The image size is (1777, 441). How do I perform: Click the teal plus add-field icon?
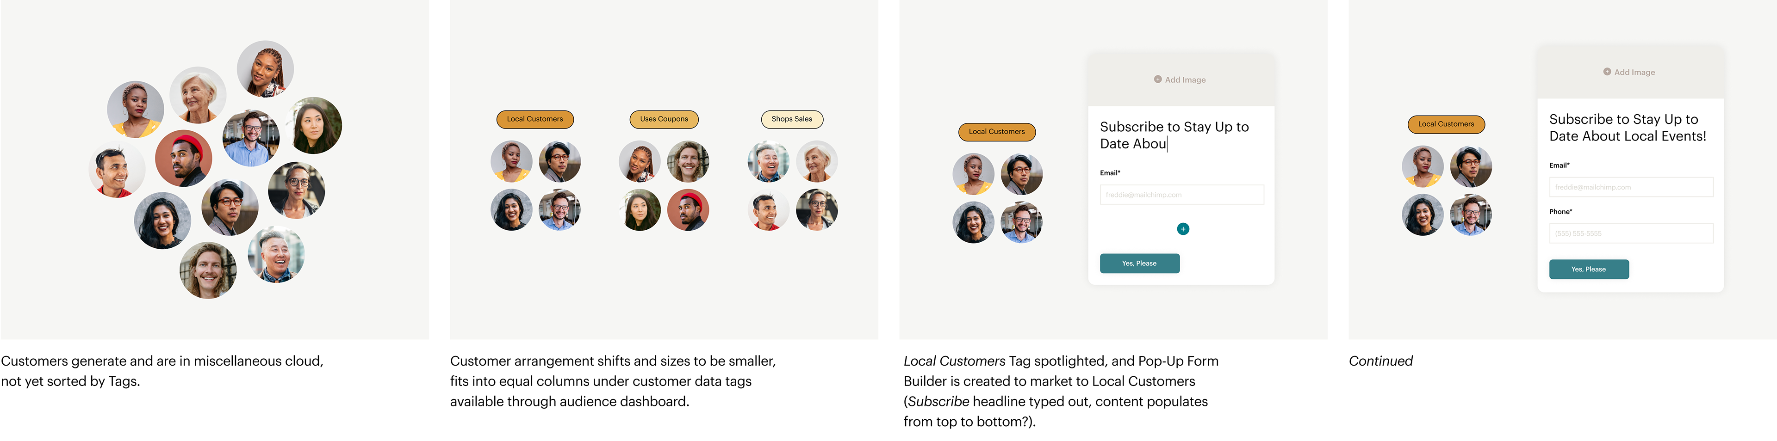pos(1182,229)
